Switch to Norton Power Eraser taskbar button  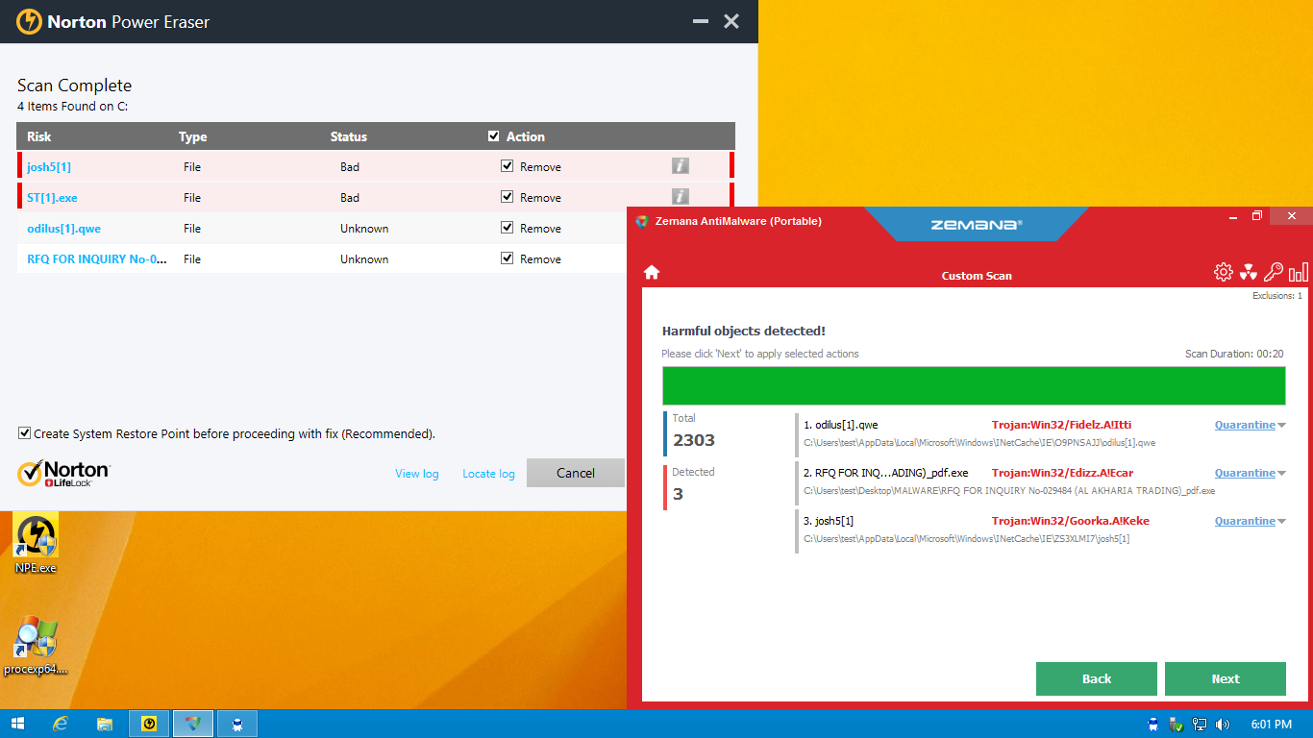point(149,724)
